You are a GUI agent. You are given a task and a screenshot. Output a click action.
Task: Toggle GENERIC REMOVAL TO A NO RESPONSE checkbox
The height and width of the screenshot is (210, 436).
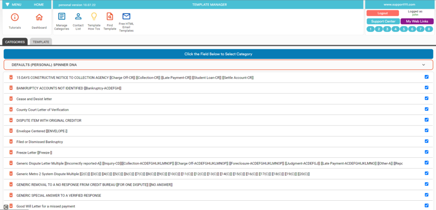[x=427, y=184]
